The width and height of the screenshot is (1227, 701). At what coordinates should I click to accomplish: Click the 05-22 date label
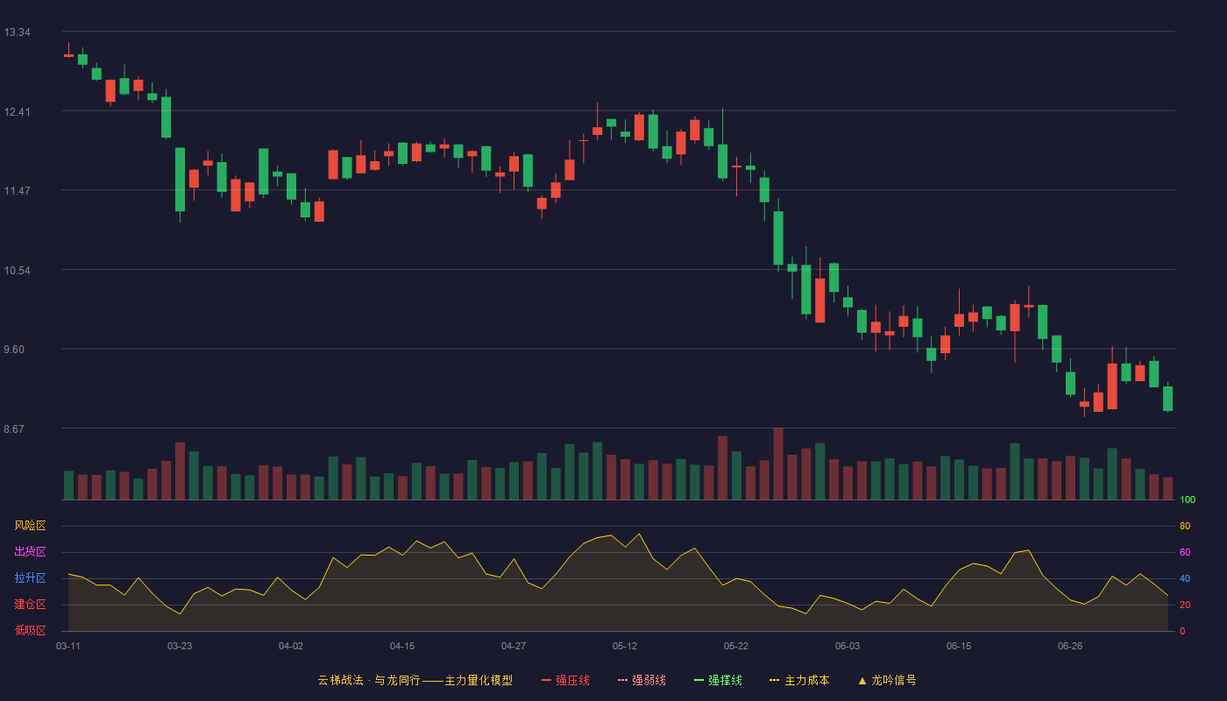point(736,646)
